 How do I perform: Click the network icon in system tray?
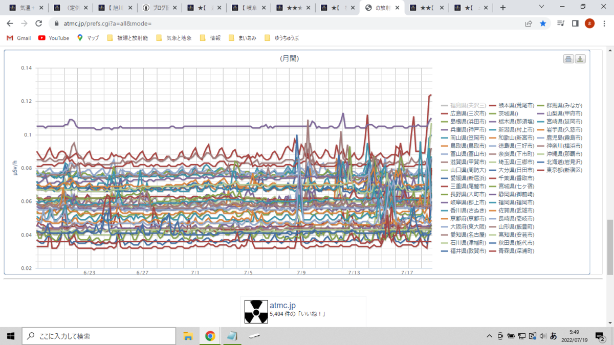(522, 336)
